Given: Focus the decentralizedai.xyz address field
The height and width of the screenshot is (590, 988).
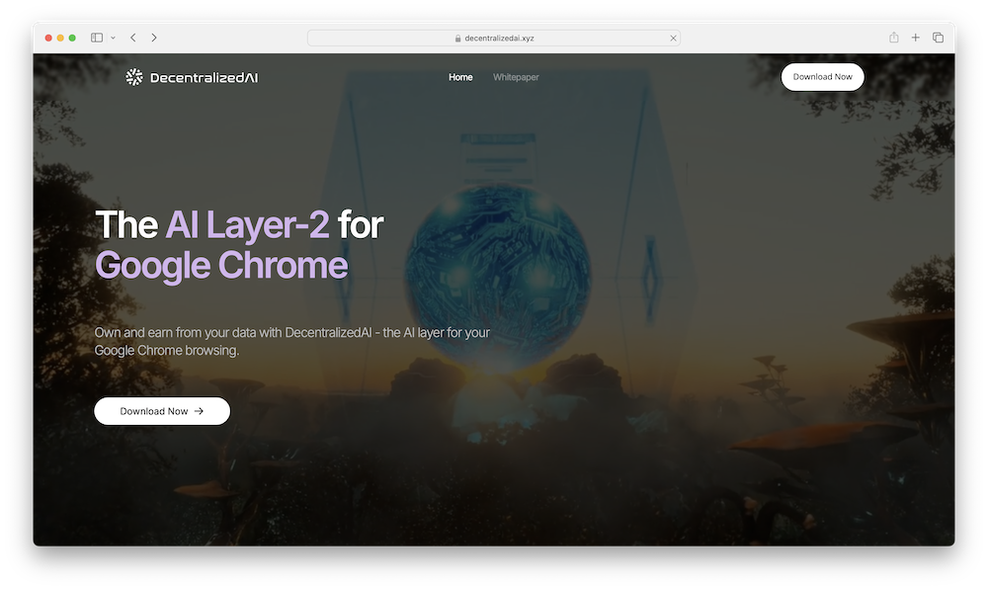Looking at the screenshot, I should [x=493, y=38].
